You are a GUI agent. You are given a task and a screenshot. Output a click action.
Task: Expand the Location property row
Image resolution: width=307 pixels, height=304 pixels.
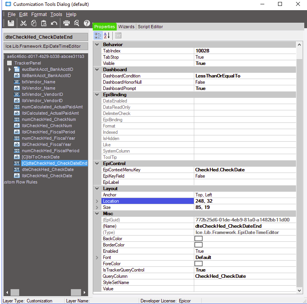(x=97, y=201)
